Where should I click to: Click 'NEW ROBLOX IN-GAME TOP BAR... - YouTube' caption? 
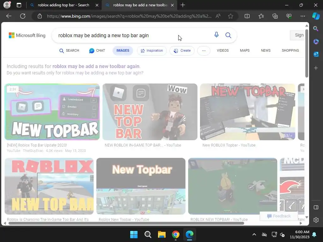point(143,145)
